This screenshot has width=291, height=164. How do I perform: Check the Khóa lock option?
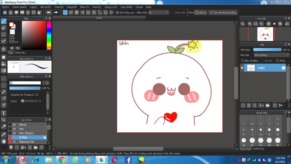point(277,61)
